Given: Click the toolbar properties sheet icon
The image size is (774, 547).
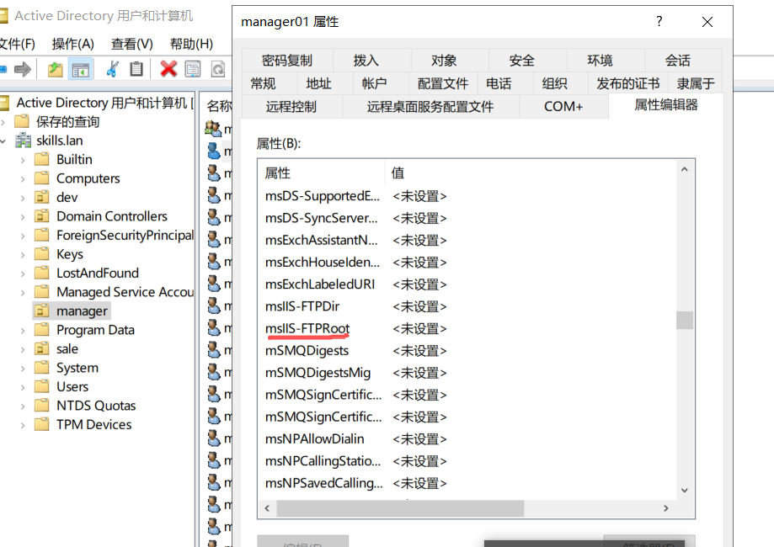Looking at the screenshot, I should point(193,69).
